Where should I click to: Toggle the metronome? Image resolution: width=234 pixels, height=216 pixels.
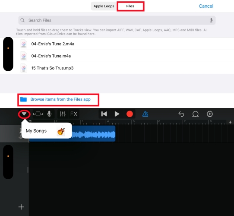145,114
